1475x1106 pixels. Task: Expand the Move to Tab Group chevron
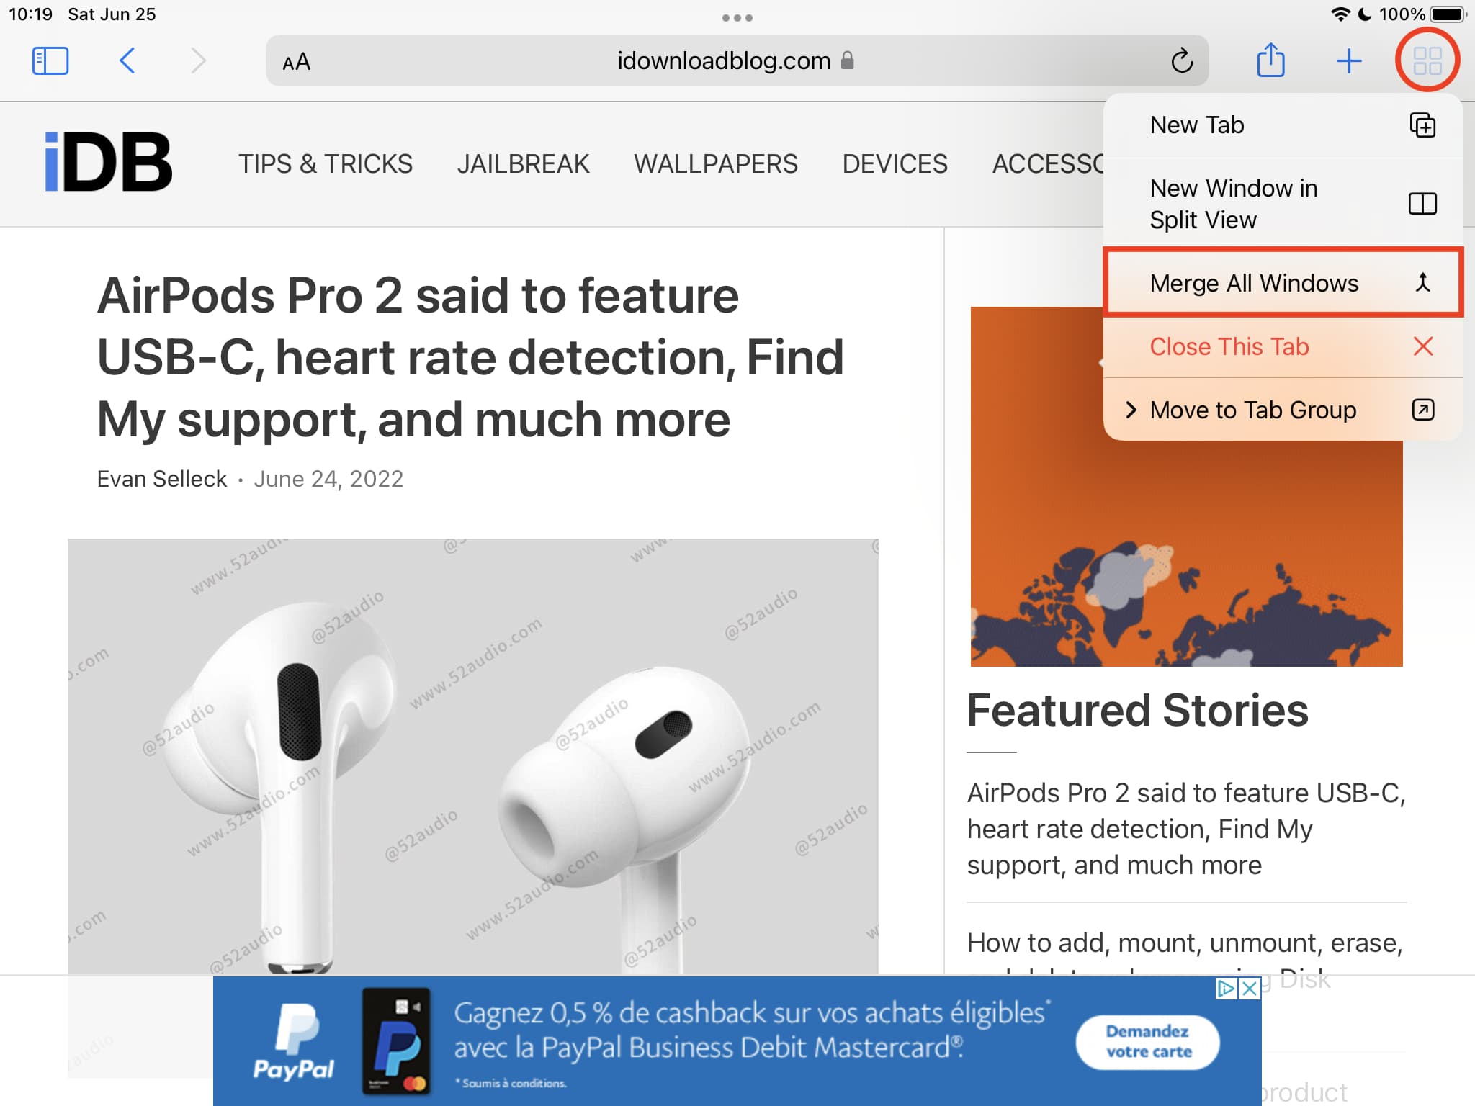click(1131, 410)
